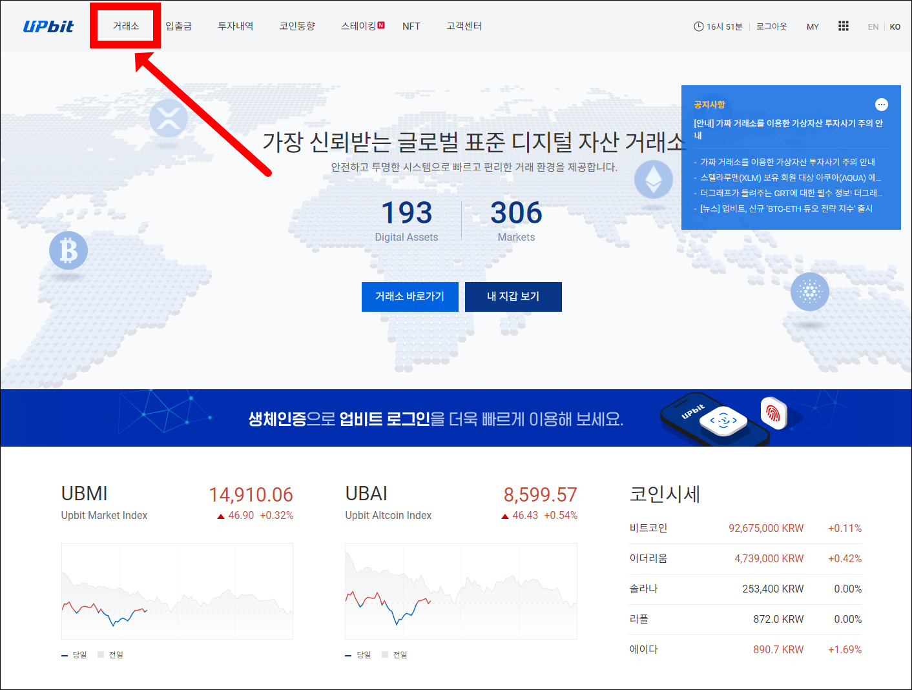This screenshot has width=912, height=690.
Task: Open the 스텔라루멘(XLM) AQUA notice
Action: click(791, 178)
